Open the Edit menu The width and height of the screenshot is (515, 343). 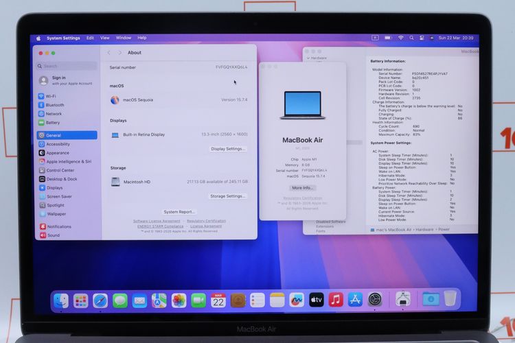(x=90, y=38)
